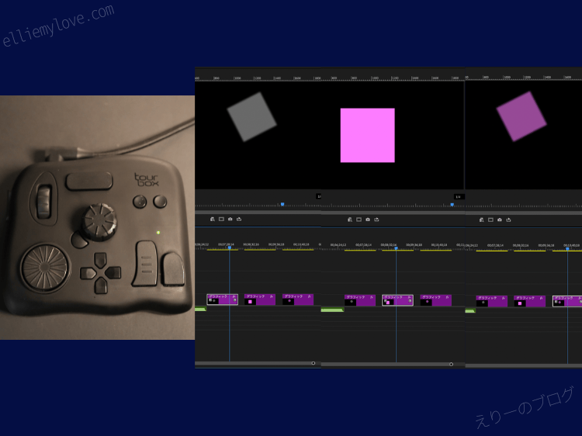Image resolution: width=582 pixels, height=436 pixels.
Task: Click the camera export-frame icon in the middle panel
Action: [x=368, y=220]
